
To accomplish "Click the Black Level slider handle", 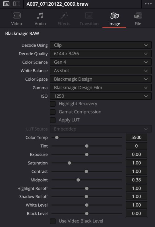I will coord(87,214).
